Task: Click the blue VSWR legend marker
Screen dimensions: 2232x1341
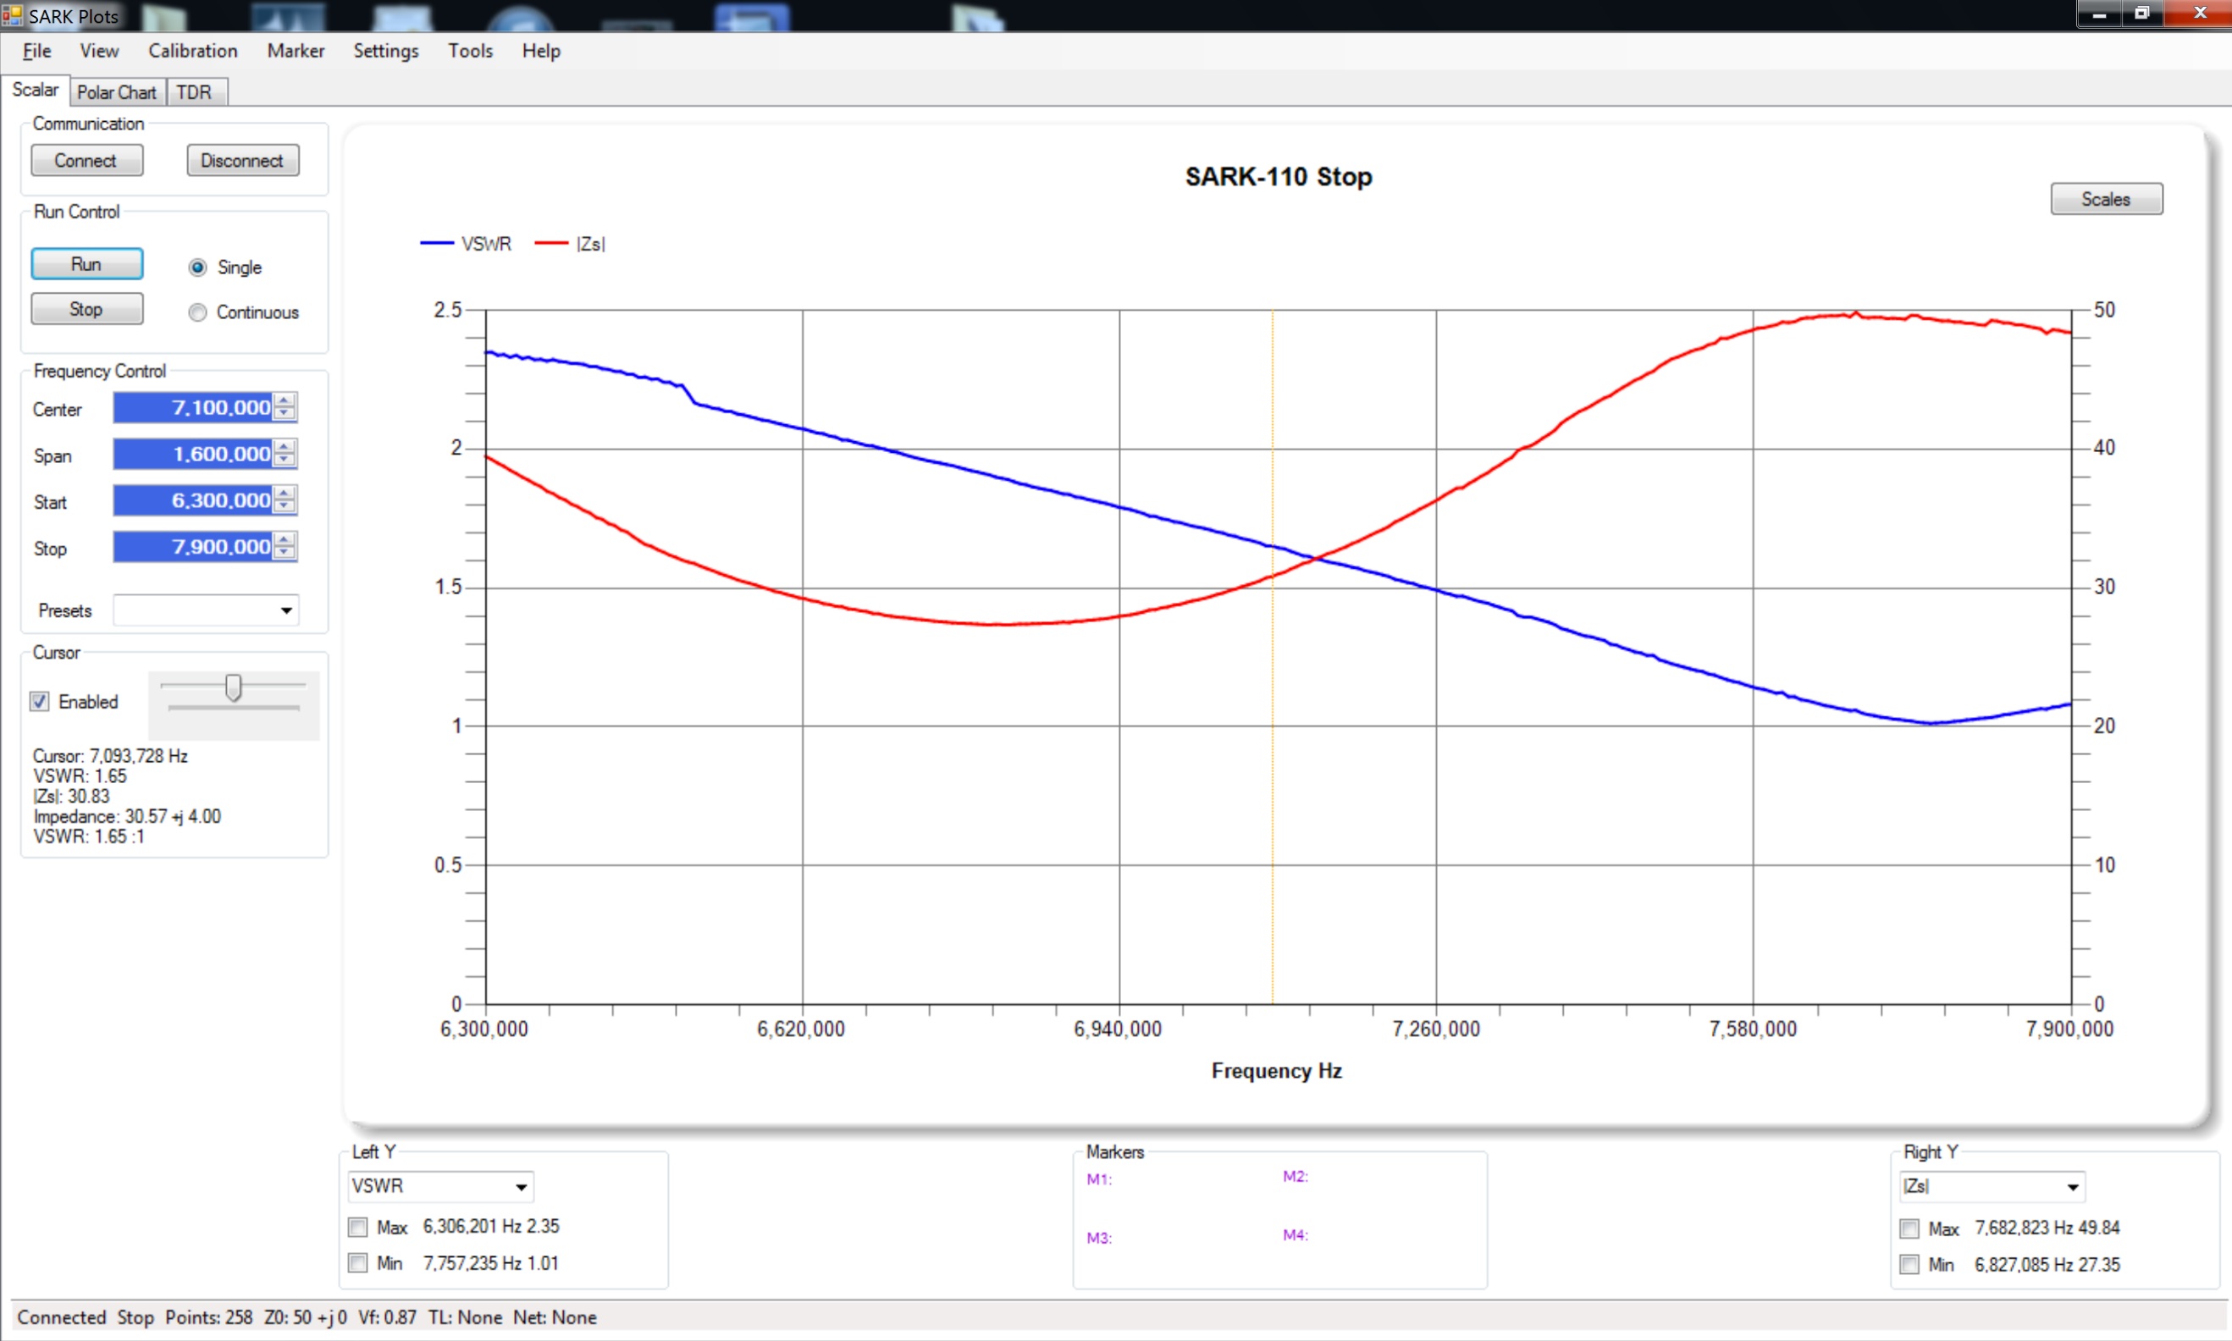Action: [436, 243]
